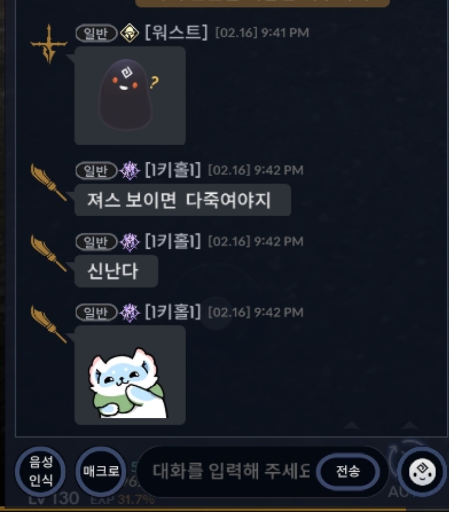Screen dimensions: 449x512
Task: Click the broom avatar beside cat sticker message
Action: [x=49, y=324]
